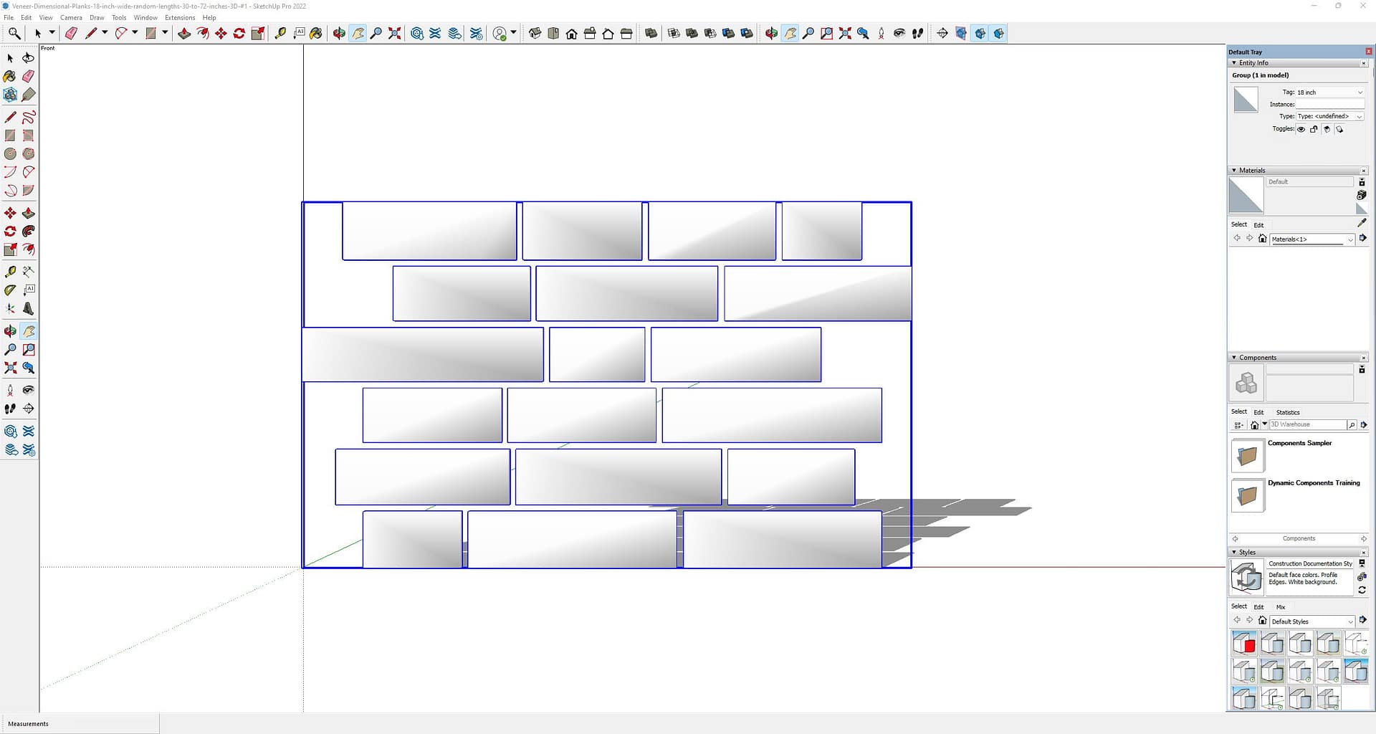Switch to the Mix tab in Styles

click(1280, 607)
